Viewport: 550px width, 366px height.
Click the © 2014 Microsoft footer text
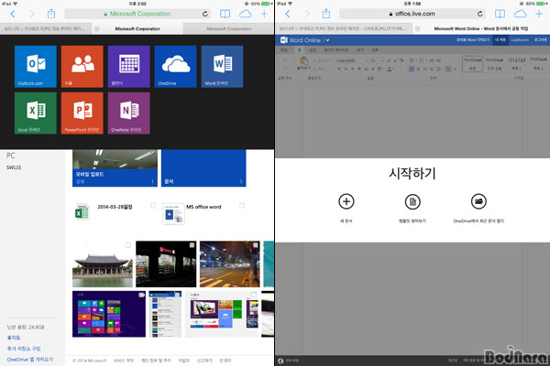[90, 361]
